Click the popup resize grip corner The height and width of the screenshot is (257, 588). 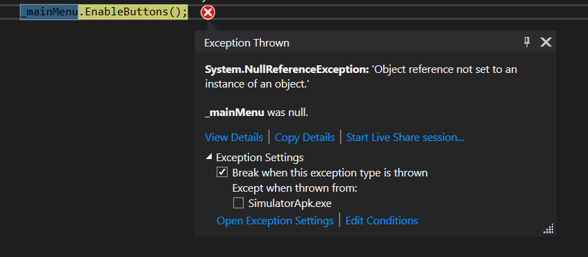coord(548,229)
